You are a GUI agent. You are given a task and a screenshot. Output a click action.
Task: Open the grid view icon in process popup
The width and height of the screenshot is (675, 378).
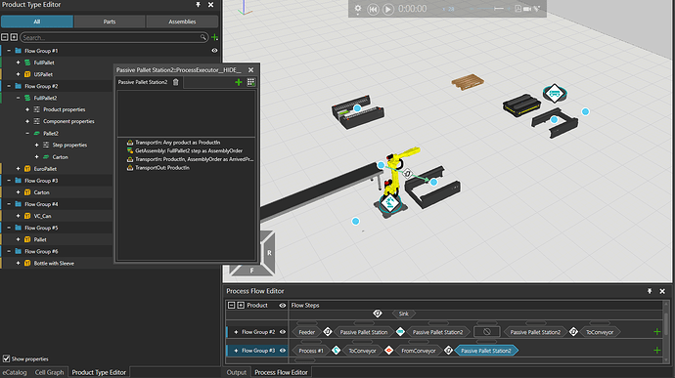tap(250, 82)
